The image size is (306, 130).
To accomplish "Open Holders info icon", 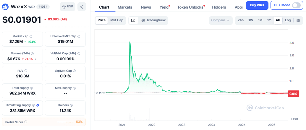I will [x=71, y=105].
